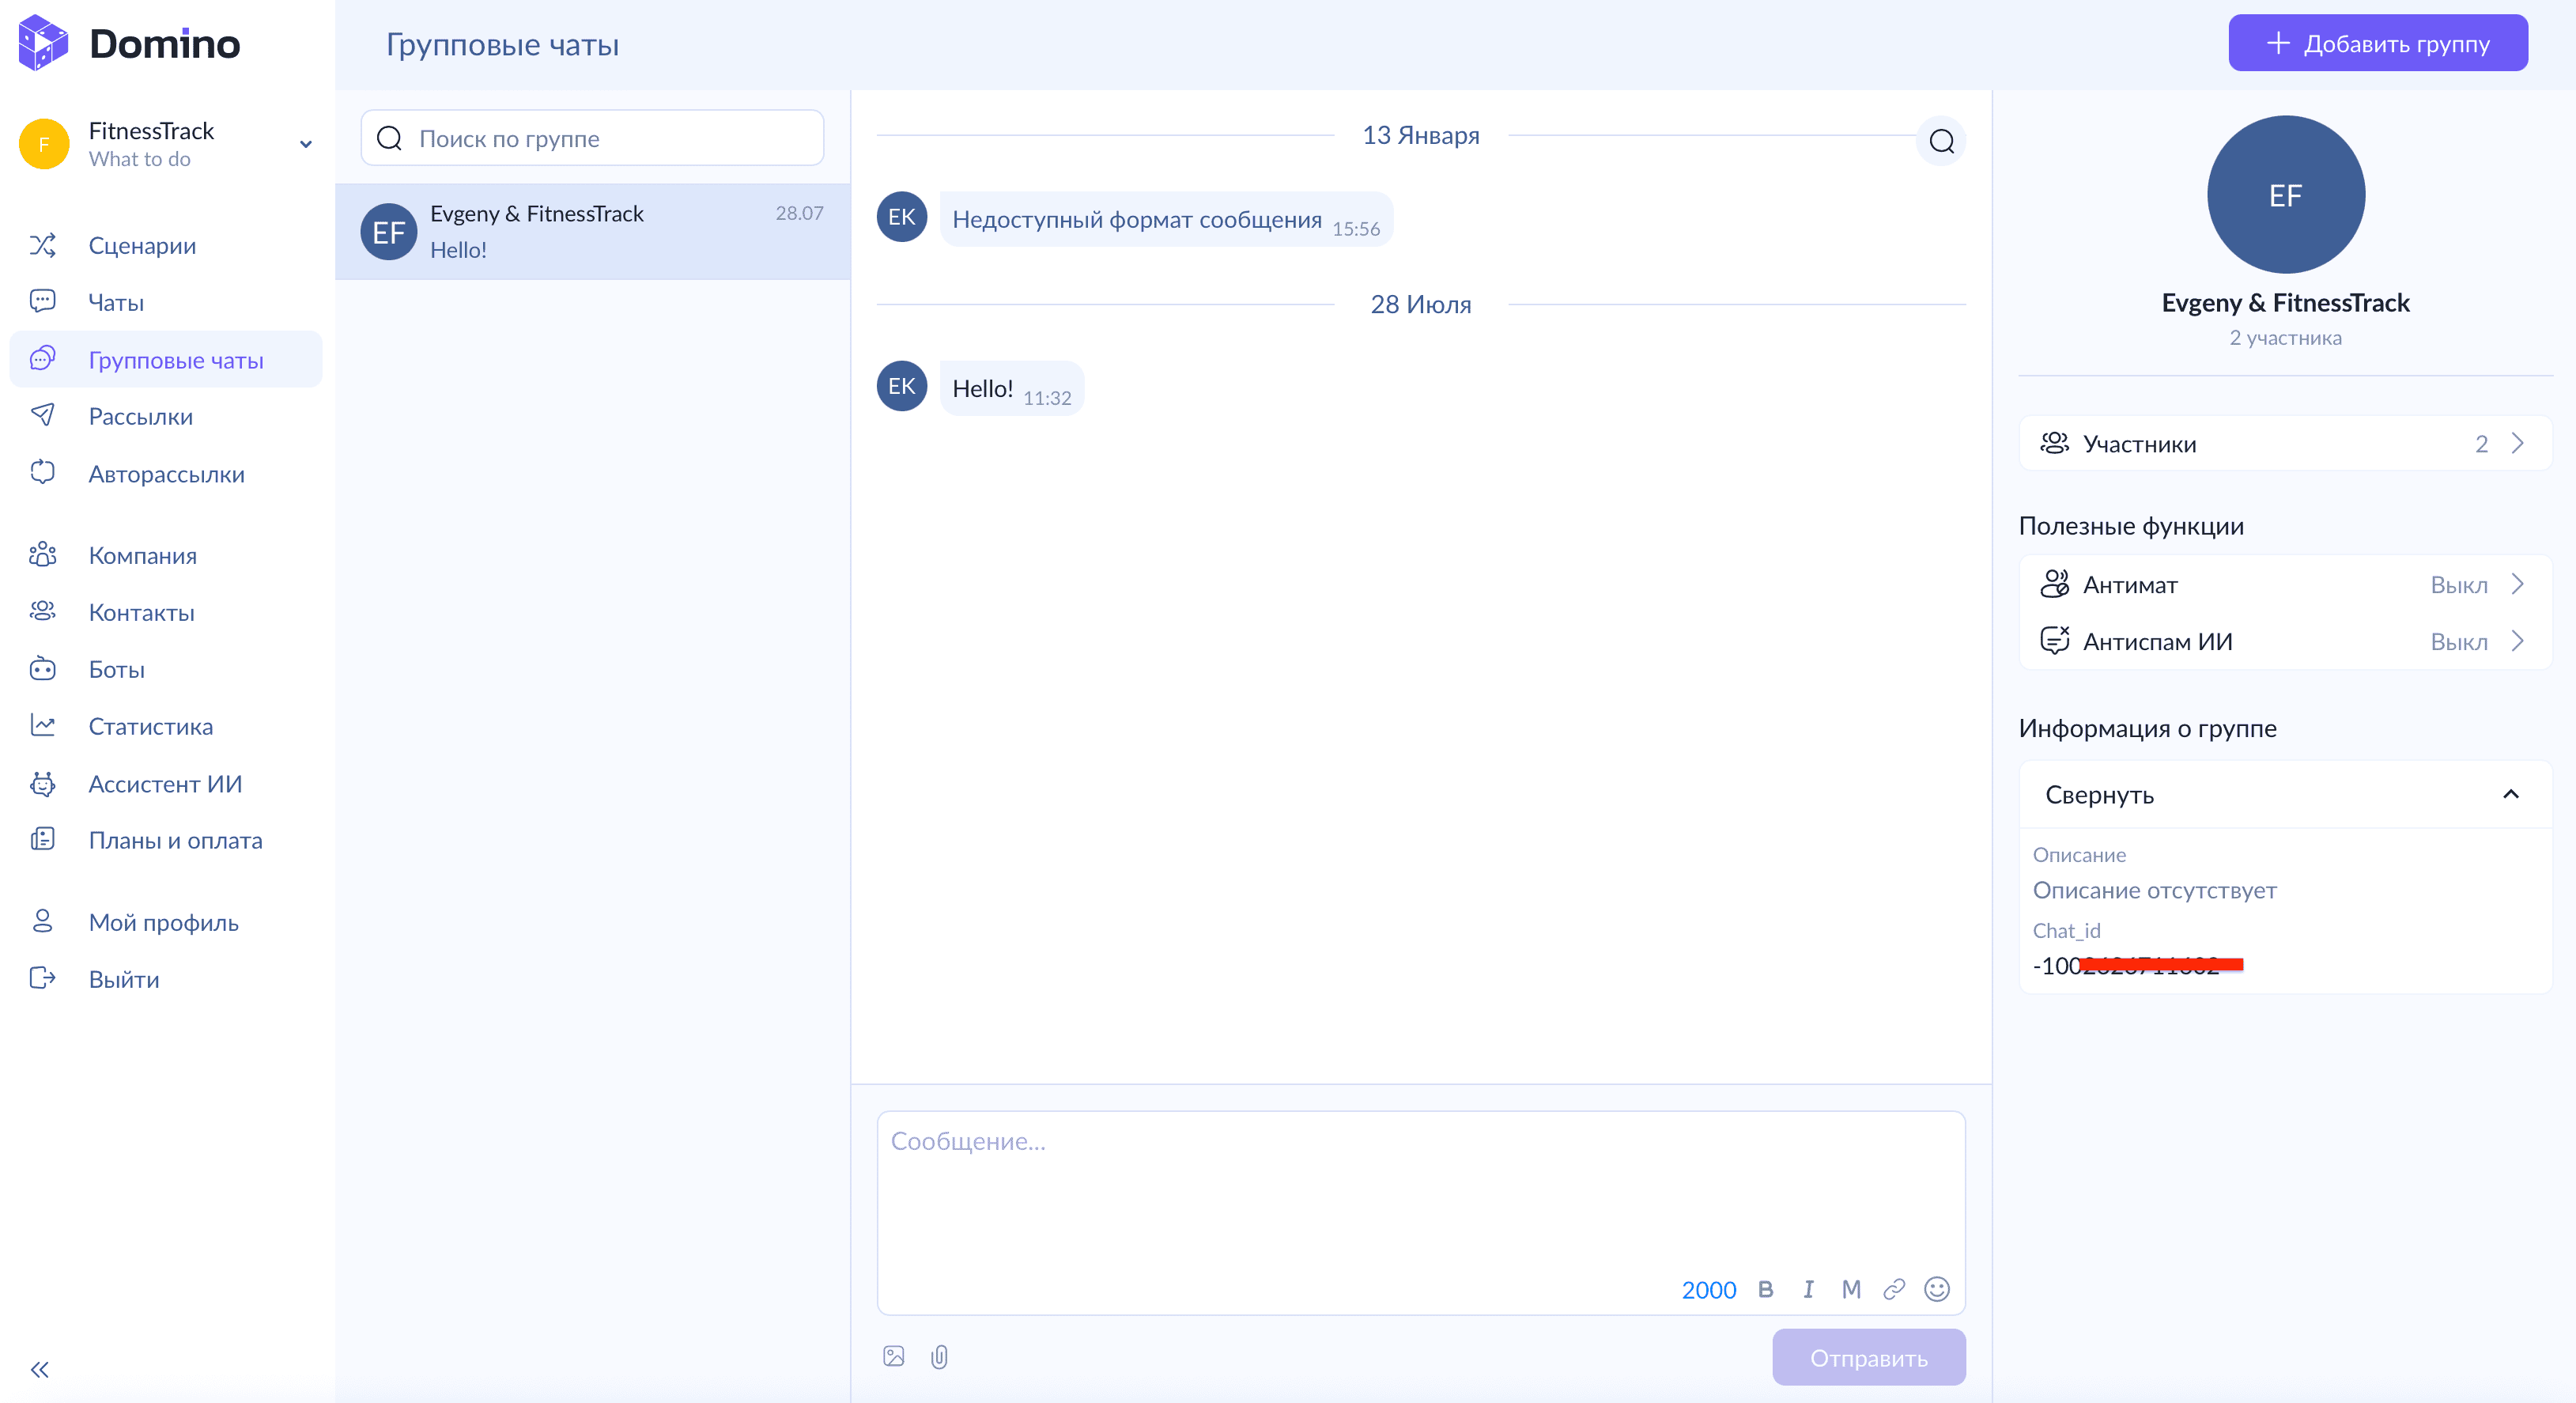Click the Компания people icon
2576x1403 pixels.
coord(42,555)
